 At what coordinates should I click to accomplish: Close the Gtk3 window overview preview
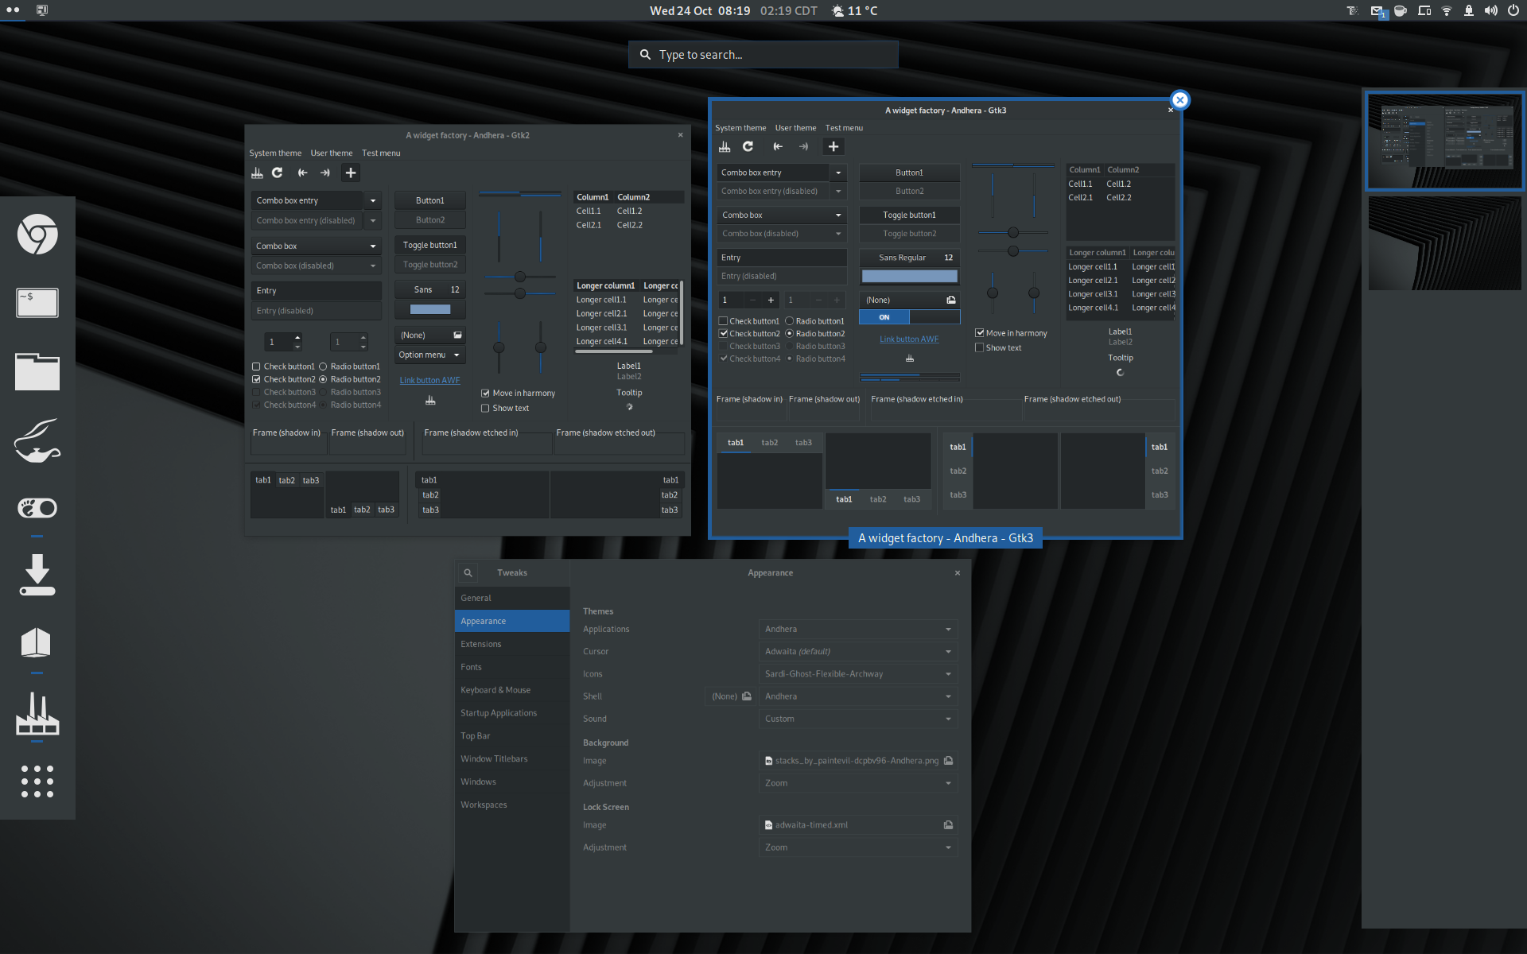1180,99
